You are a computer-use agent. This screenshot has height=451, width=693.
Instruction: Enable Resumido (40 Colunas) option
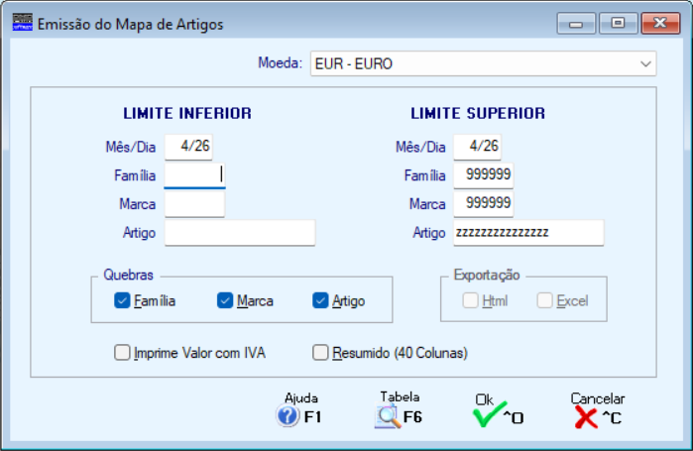coord(320,352)
